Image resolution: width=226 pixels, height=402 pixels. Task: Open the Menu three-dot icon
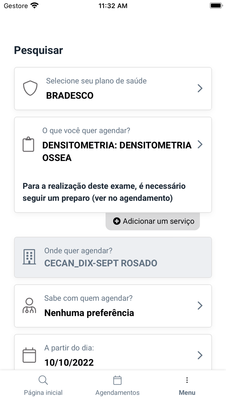pos(187,380)
